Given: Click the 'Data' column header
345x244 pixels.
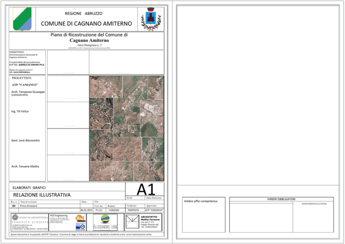Looking at the screenshot, I should [84, 202].
